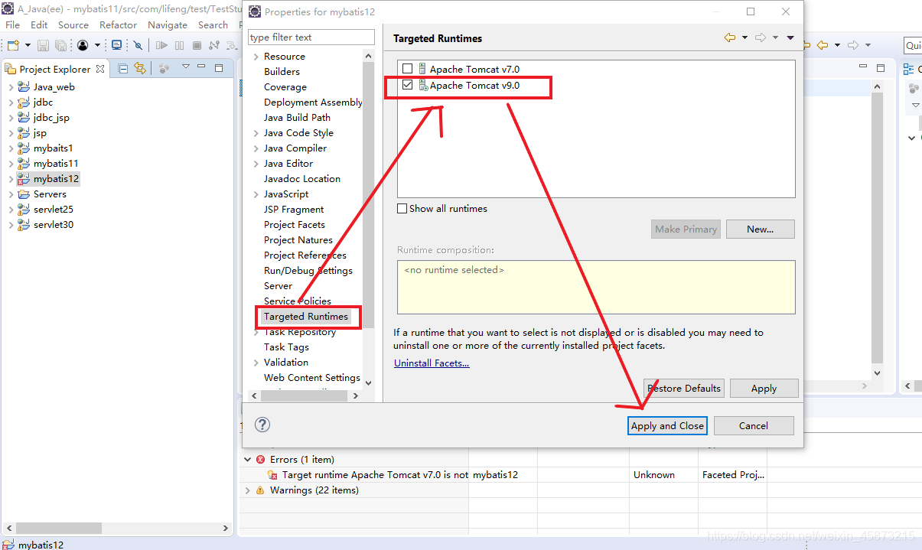
Task: Click the dialog Forward arrow in Properties header
Action: [761, 37]
